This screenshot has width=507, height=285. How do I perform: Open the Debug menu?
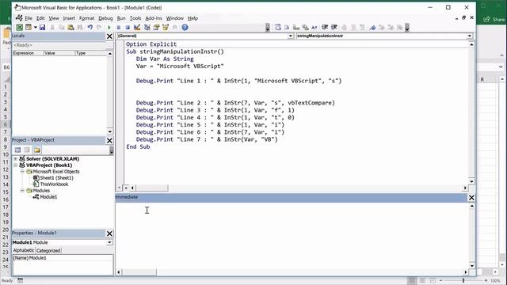(x=105, y=18)
